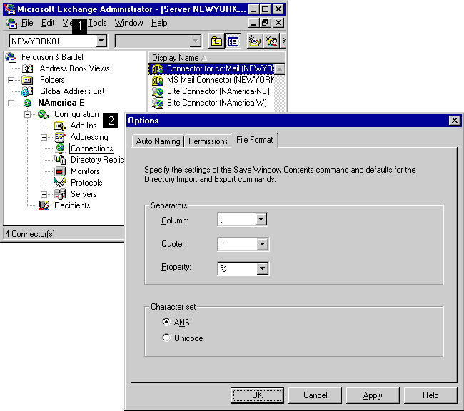Select the Protocols tree item label
Image resolution: width=464 pixels, height=411 pixels.
[86, 183]
